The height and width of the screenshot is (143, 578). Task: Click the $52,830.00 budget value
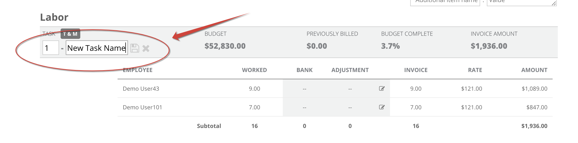pos(225,46)
